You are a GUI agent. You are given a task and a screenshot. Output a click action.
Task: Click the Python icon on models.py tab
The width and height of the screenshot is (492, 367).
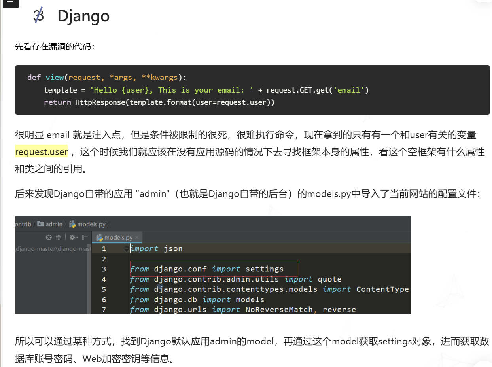99,238
